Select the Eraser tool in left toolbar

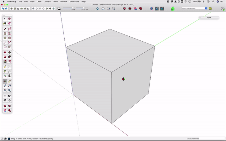point(9,23)
